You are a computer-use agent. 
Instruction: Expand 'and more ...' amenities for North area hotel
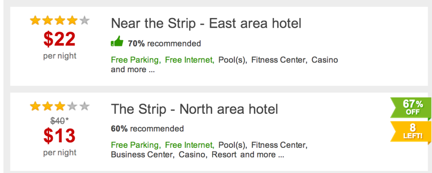coord(262,155)
